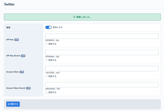Check 削除する under API Key
Screen dimensions: 164x111
46,44
